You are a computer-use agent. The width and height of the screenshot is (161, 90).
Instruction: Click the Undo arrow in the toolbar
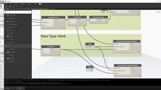coord(17,6)
